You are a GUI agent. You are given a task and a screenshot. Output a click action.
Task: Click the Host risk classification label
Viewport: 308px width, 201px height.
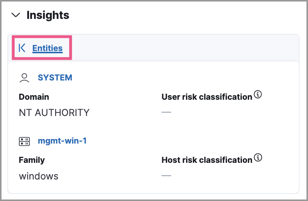[x=206, y=160]
